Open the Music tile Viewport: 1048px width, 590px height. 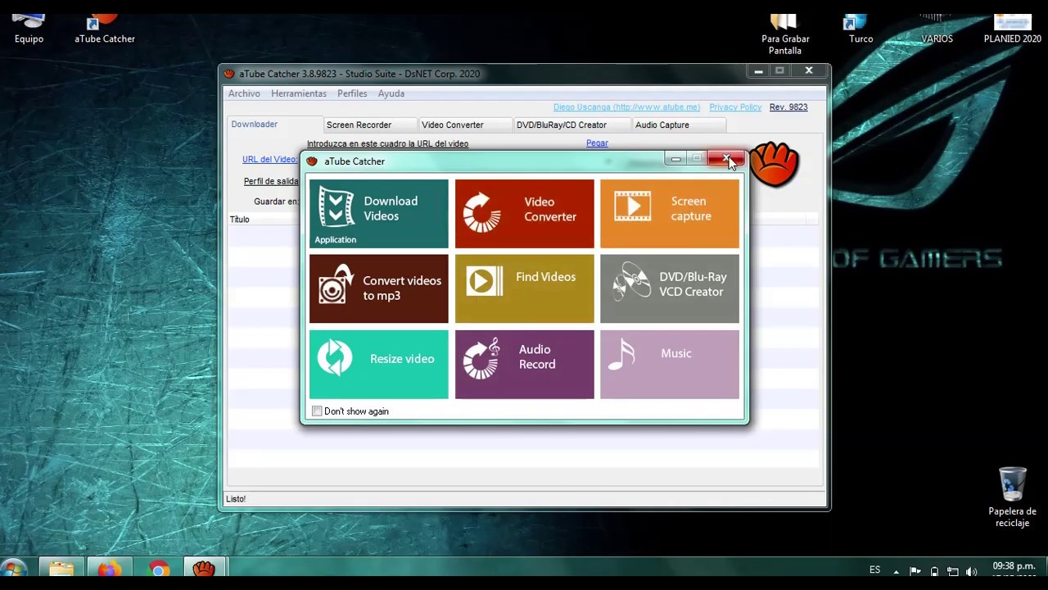(x=670, y=364)
